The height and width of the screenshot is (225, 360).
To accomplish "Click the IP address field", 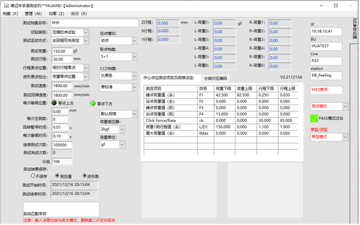I will coord(326,31).
